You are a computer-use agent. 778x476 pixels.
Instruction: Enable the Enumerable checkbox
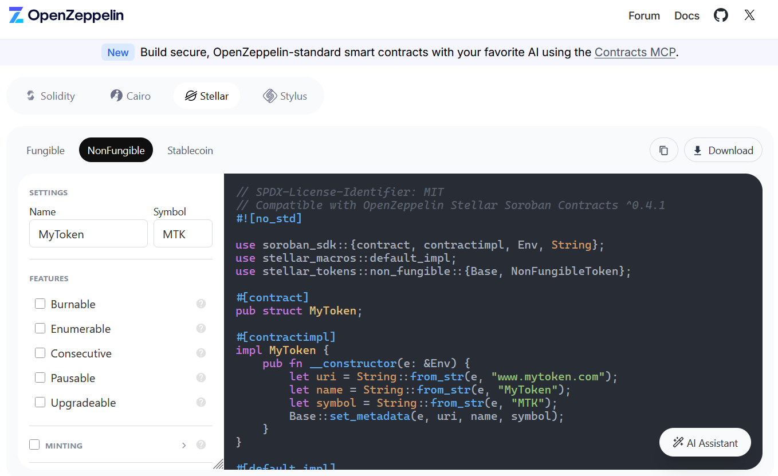tap(40, 328)
